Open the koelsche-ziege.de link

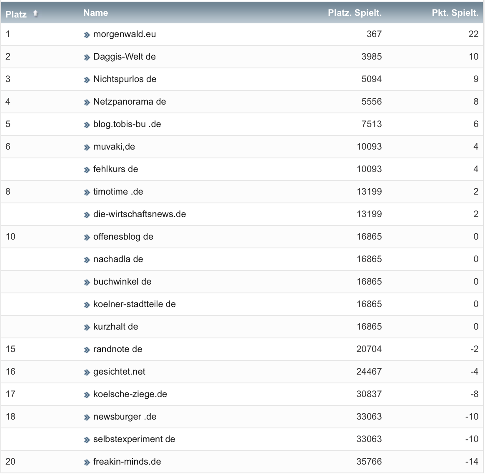coord(130,394)
